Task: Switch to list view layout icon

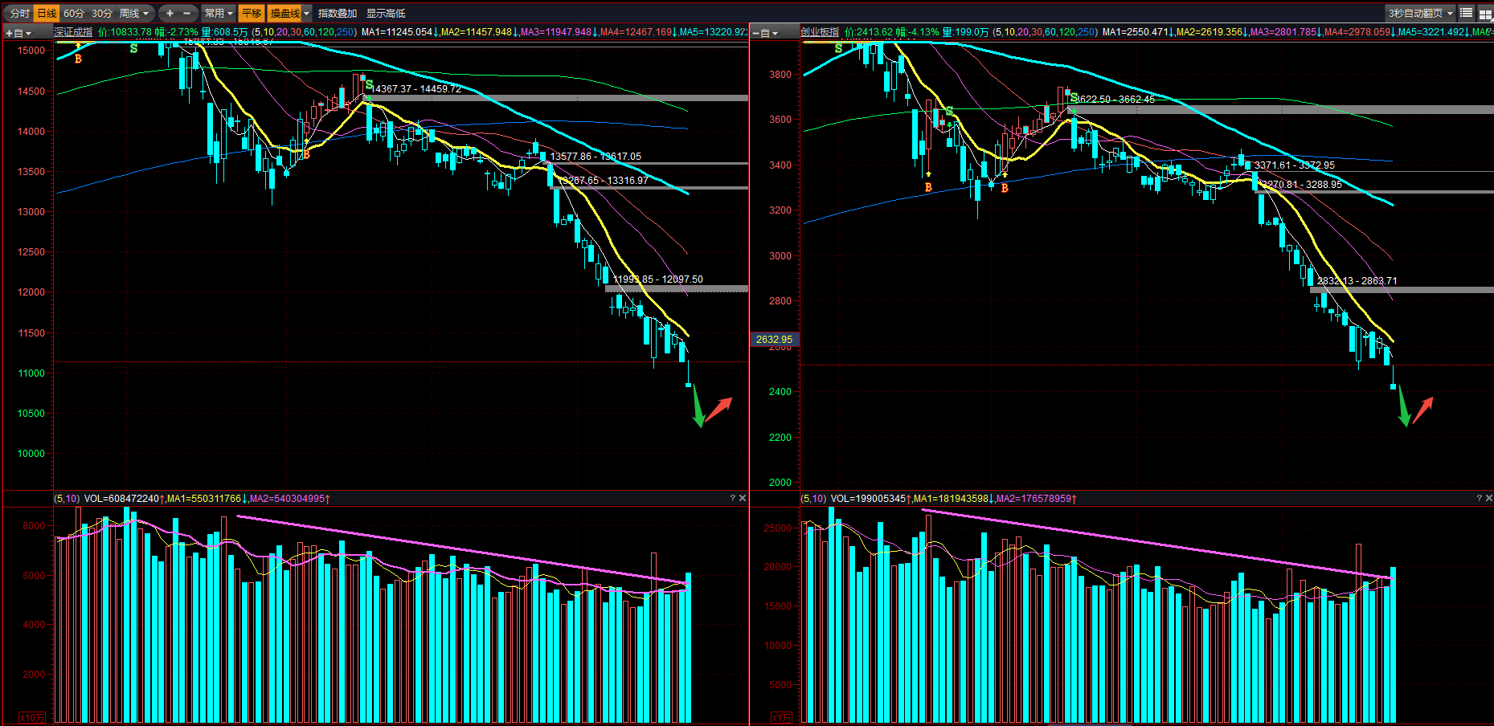Action: tap(1467, 13)
